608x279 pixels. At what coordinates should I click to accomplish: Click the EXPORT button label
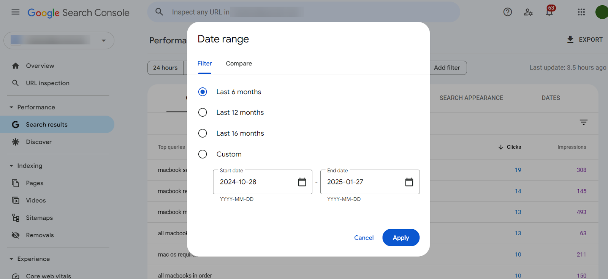pos(591,40)
